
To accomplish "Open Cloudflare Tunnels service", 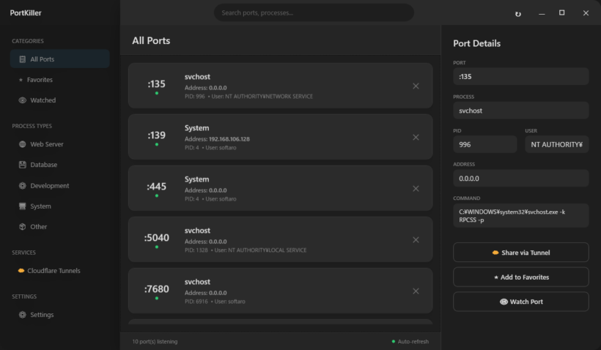I will click(x=54, y=271).
